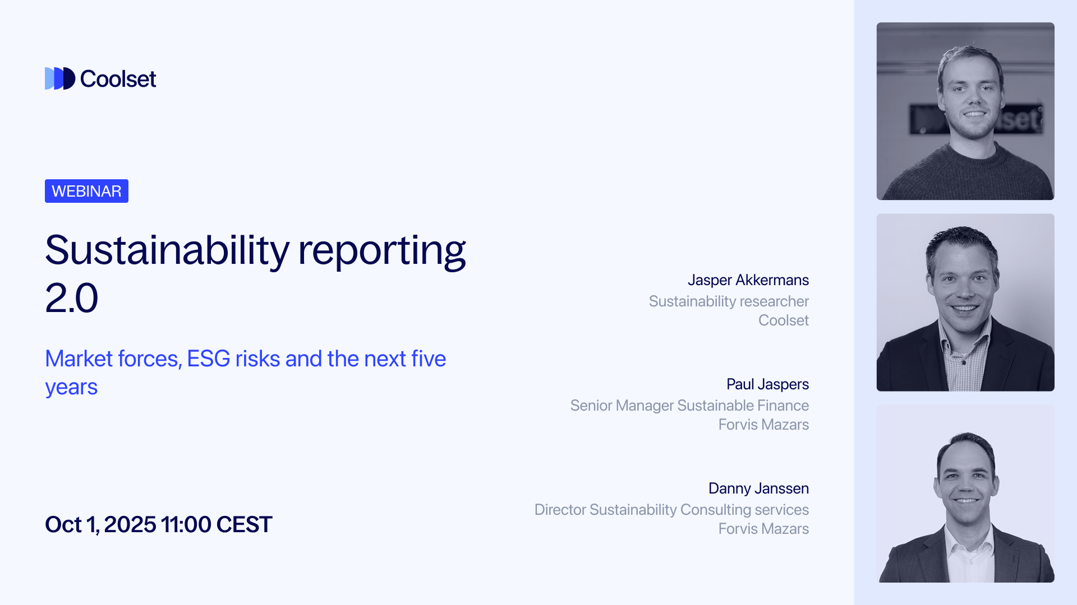Select the Oct 1, 2025 11:00 CEST date text

coord(158,524)
